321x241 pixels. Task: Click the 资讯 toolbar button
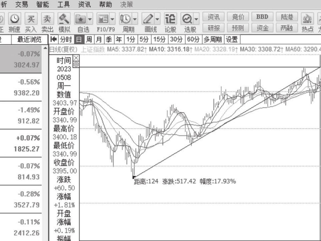pyautogui.click(x=213, y=17)
